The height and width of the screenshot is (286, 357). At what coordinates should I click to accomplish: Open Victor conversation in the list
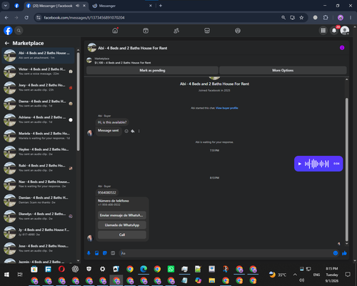coord(38,71)
